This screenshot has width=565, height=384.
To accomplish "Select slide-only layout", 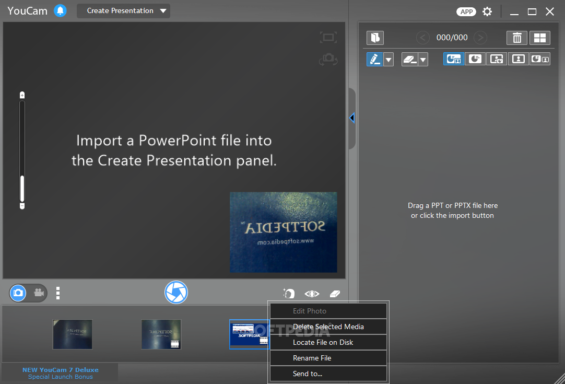I will click(x=475, y=59).
